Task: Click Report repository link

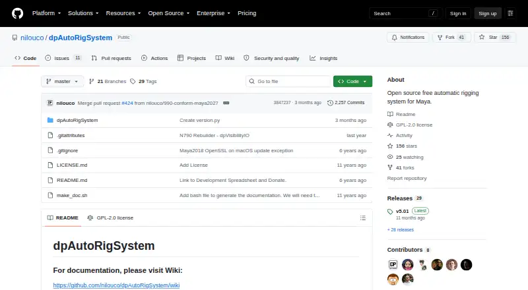Action: tap(407, 179)
